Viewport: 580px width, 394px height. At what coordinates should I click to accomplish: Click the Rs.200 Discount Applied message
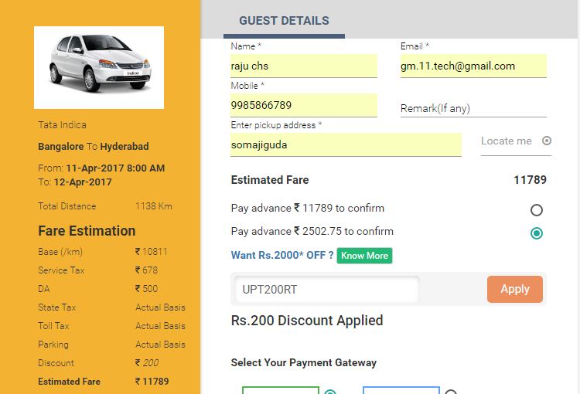[307, 321]
